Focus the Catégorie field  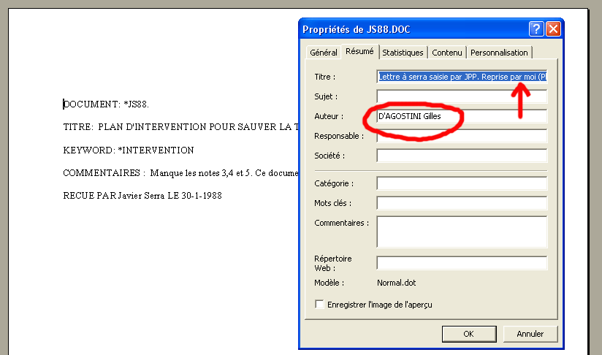click(462, 183)
